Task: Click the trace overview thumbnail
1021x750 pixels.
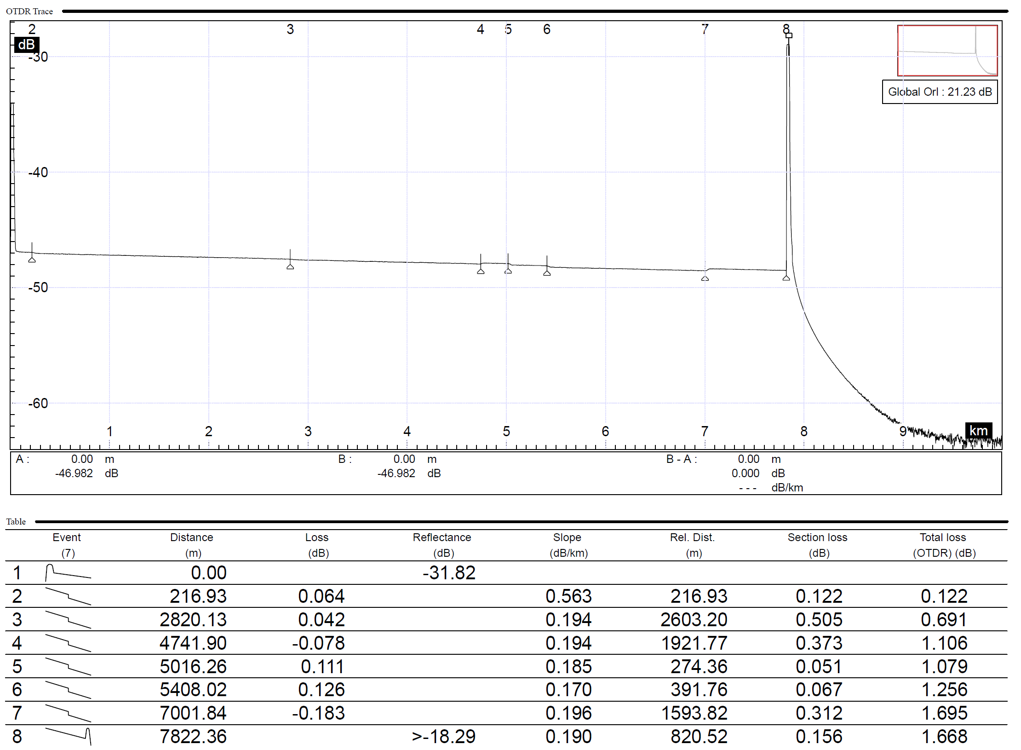Action: 947,51
